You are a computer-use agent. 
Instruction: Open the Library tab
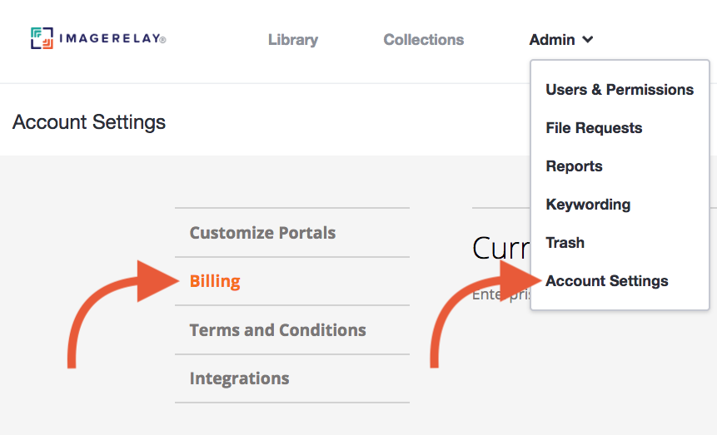[293, 40]
